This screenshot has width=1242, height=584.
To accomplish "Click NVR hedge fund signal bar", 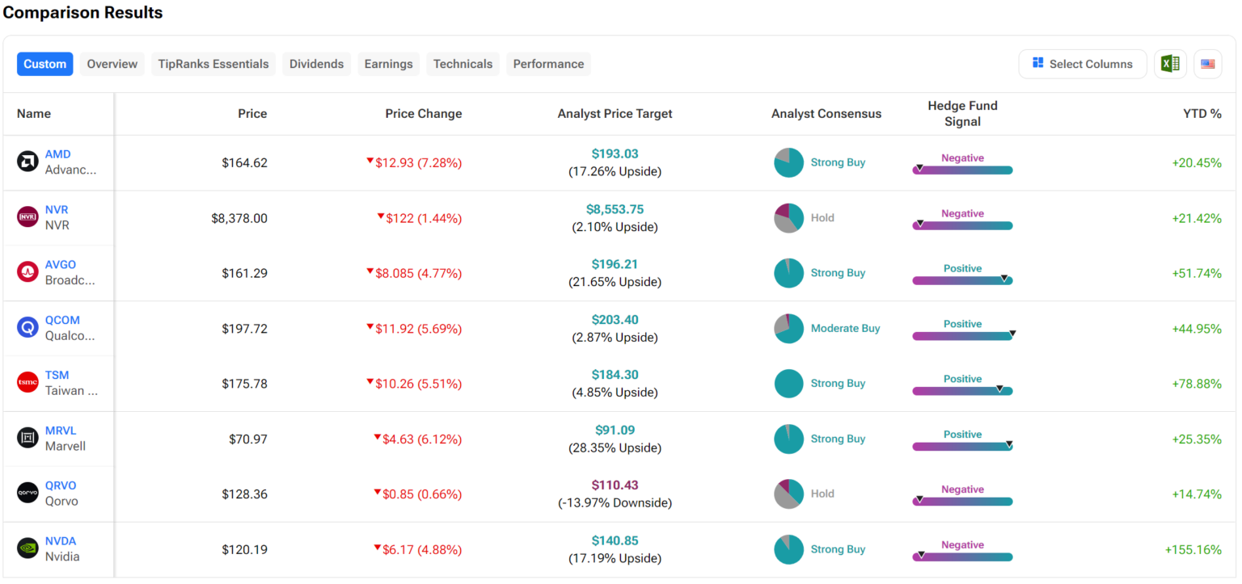I will [x=962, y=225].
